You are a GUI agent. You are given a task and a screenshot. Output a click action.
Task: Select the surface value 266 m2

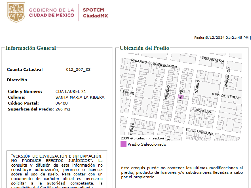pyautogui.click(x=63, y=109)
